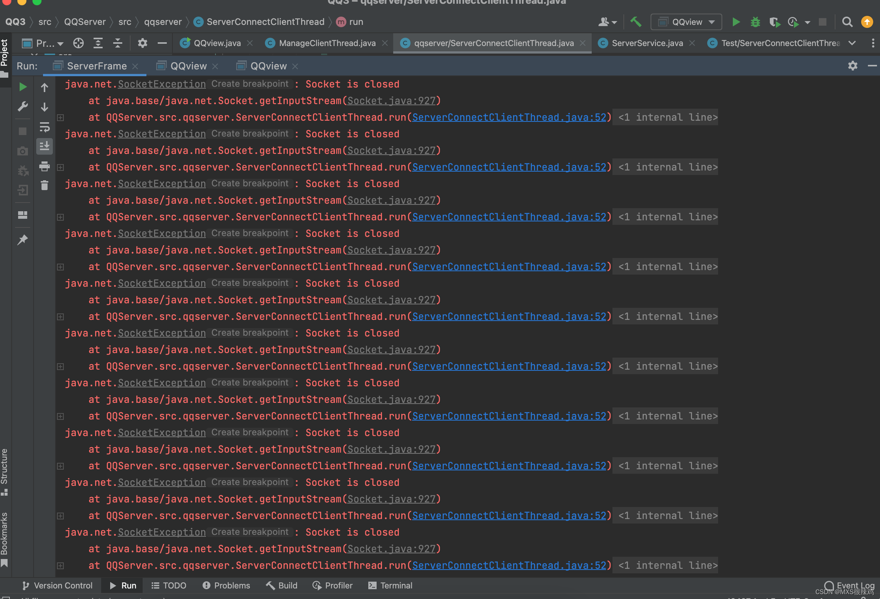Viewport: 880px width, 599px height.
Task: Open the Run panel settings gear
Action: [x=852, y=66]
